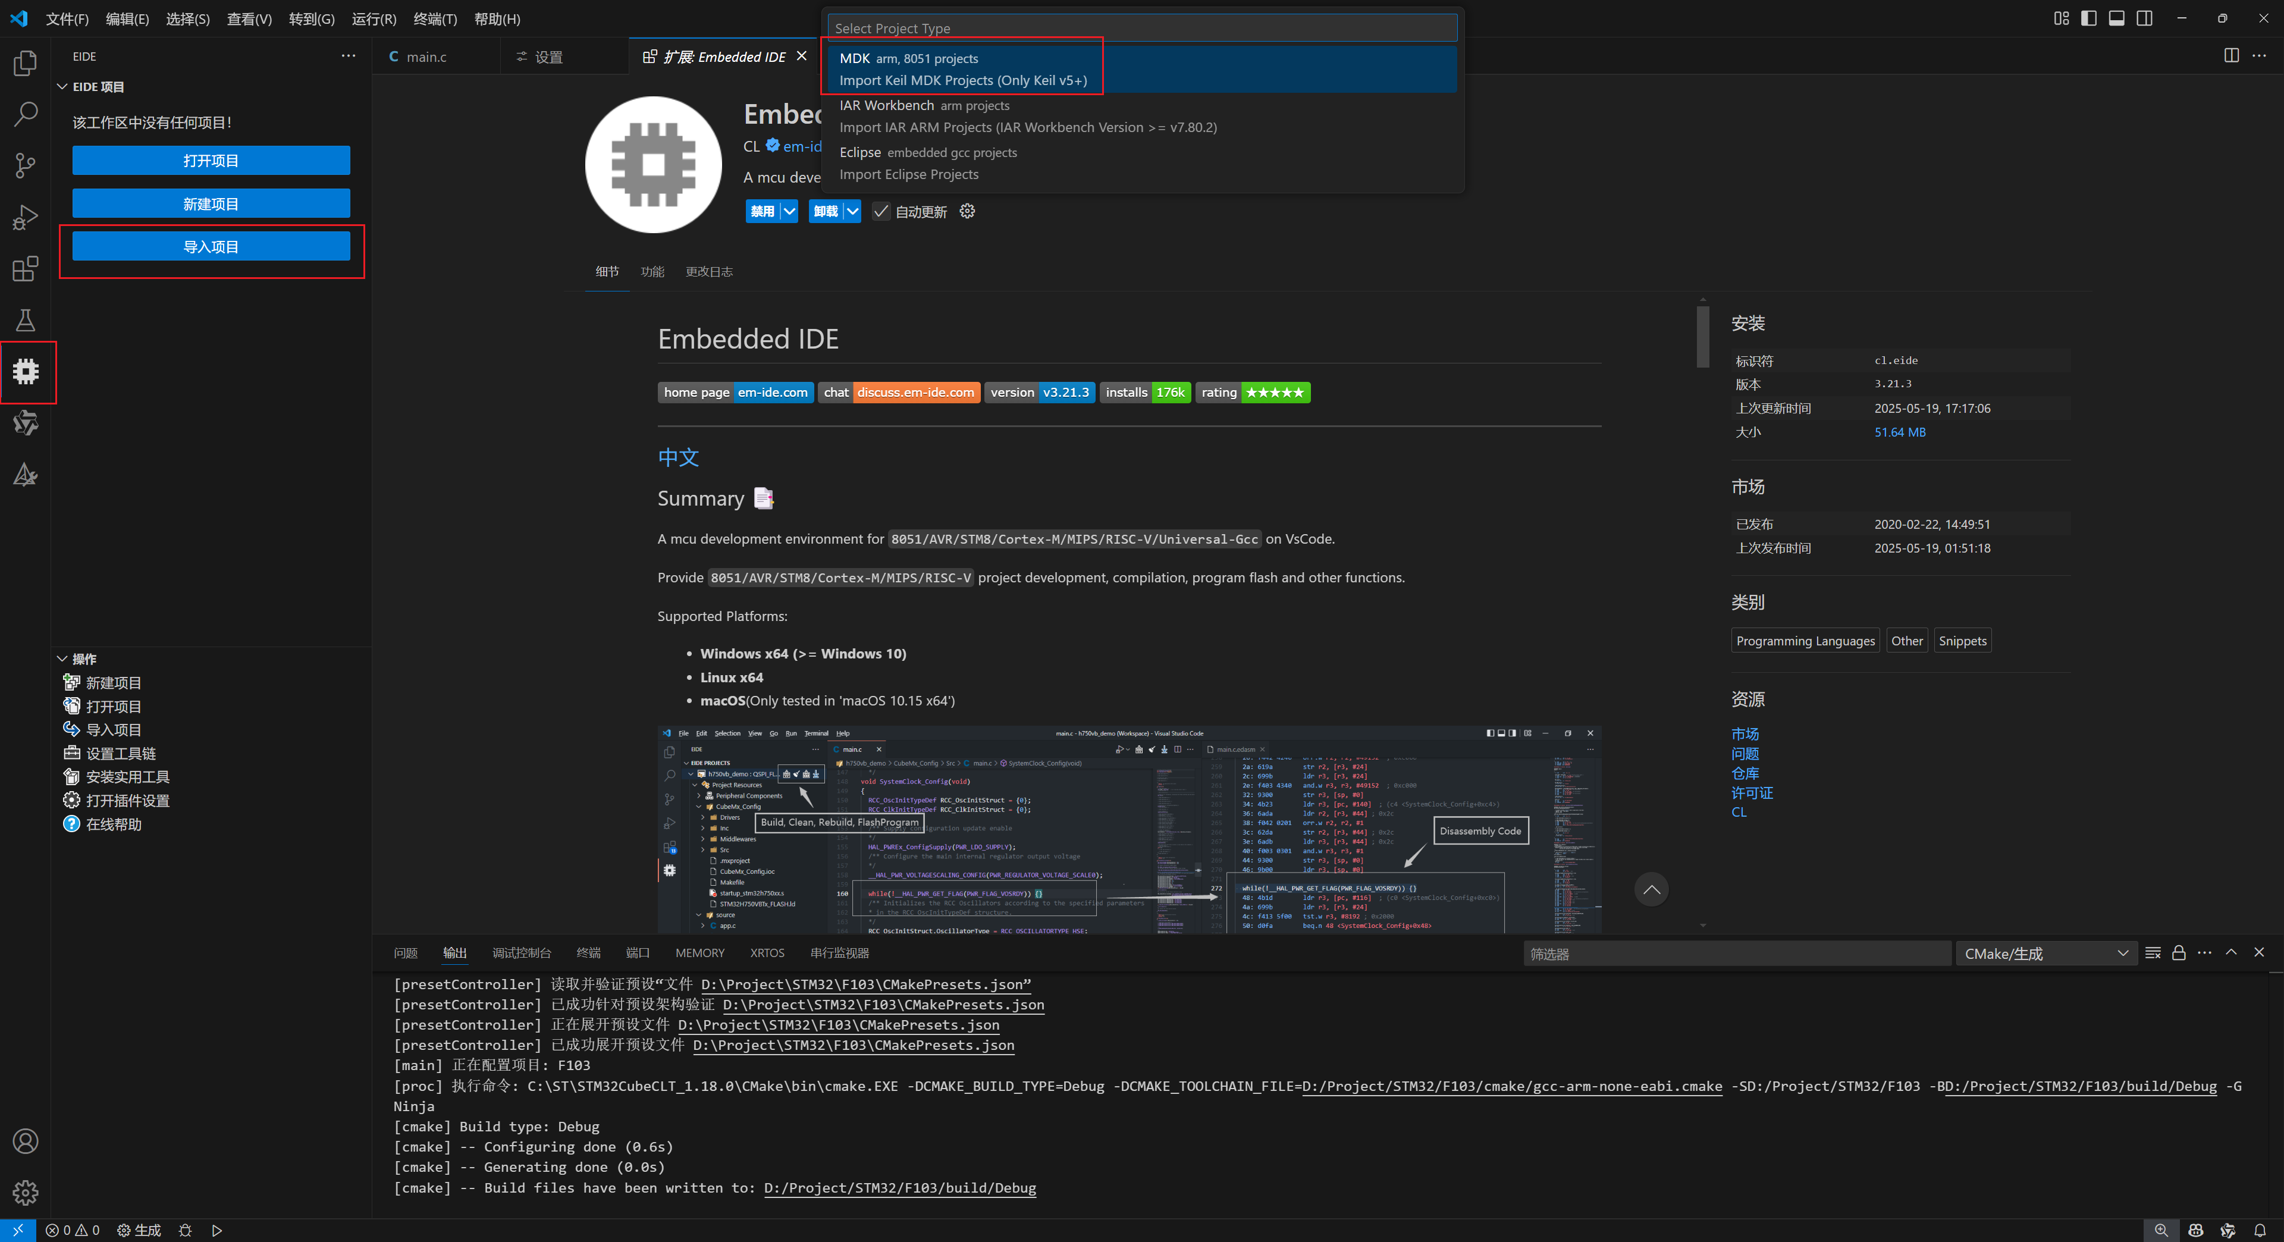
Task: Split the editor right
Action: [2232, 56]
